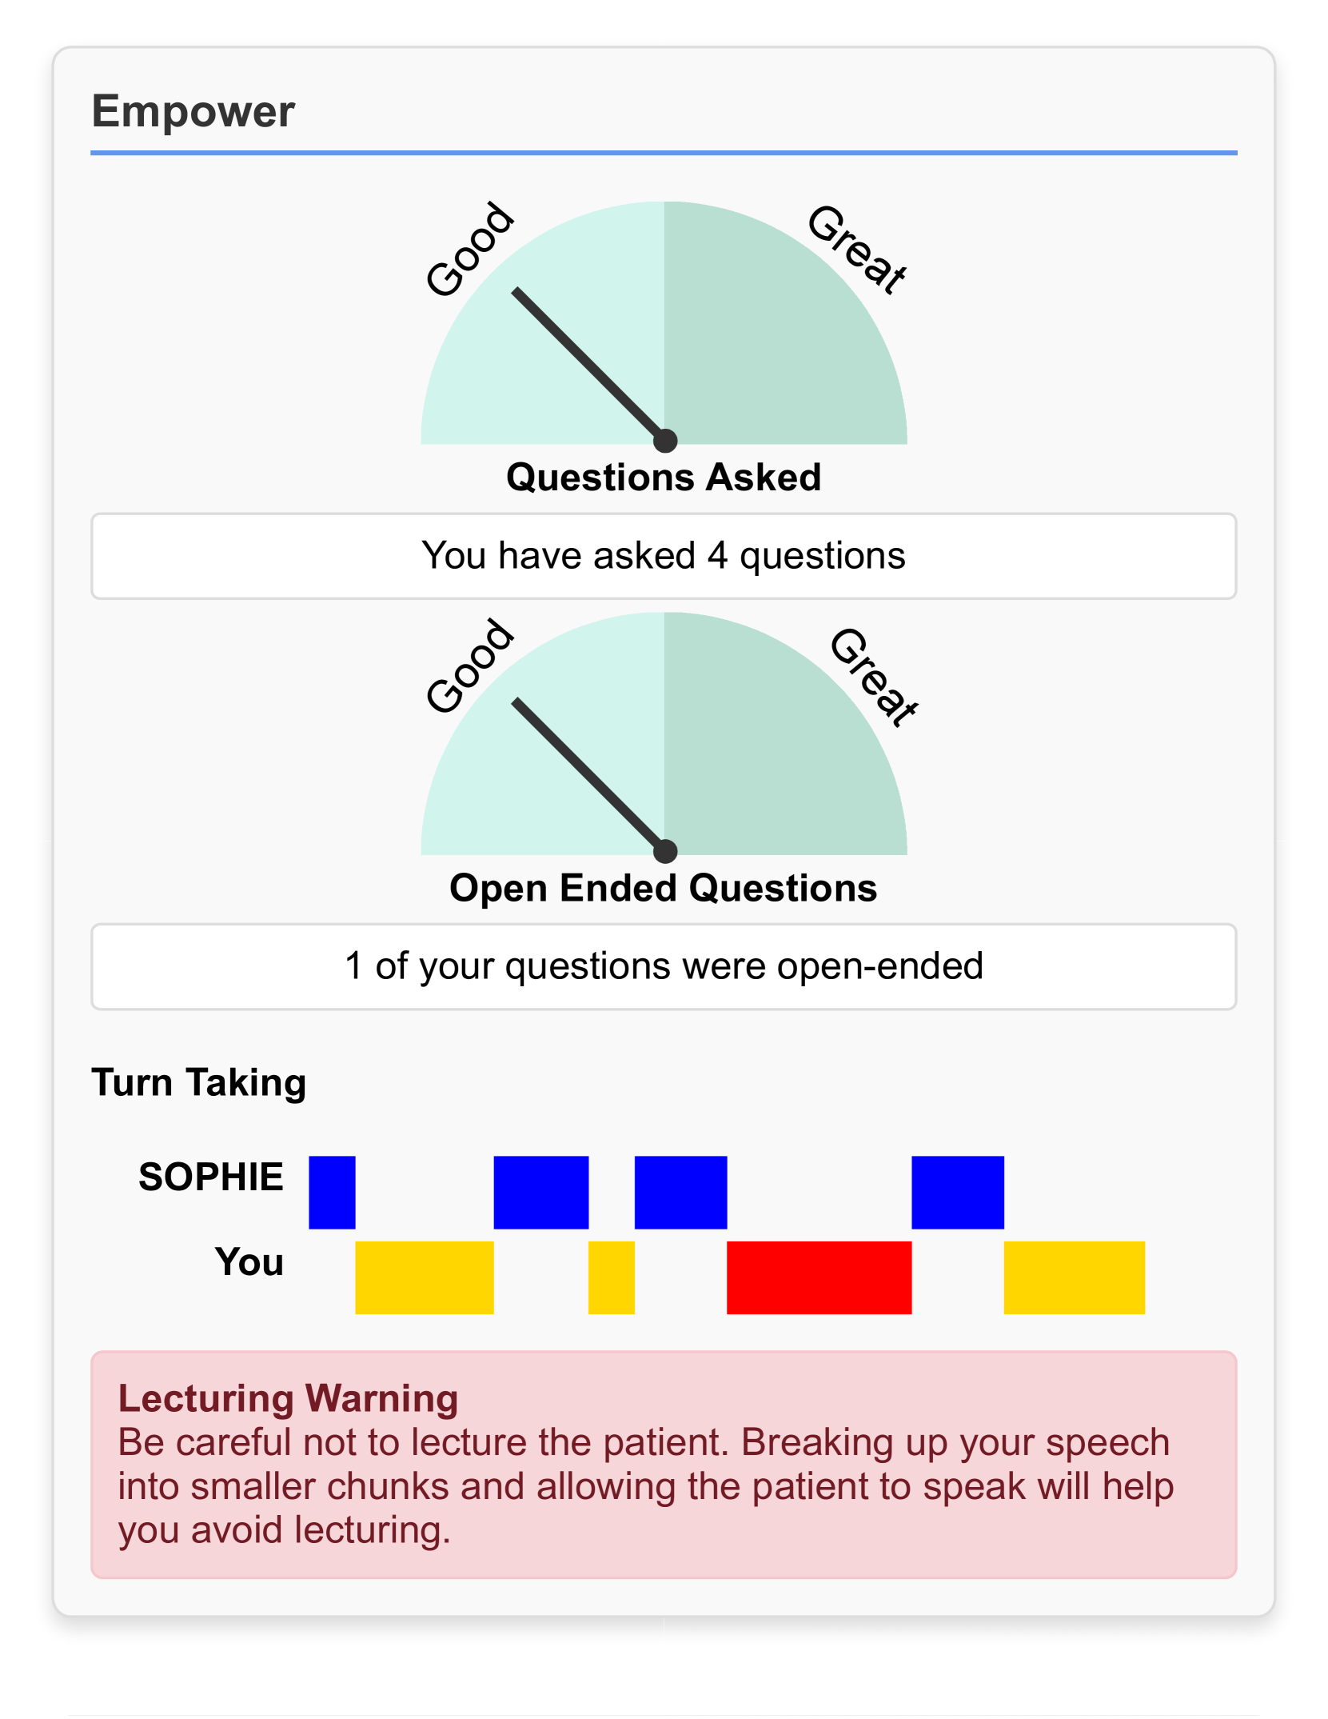1328x1719 pixels.
Task: Click SOPHIE's last blue turn bar
Action: click(957, 1192)
